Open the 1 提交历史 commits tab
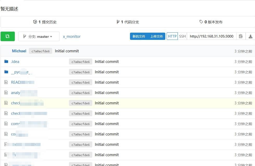255x166 pixels. point(45,22)
